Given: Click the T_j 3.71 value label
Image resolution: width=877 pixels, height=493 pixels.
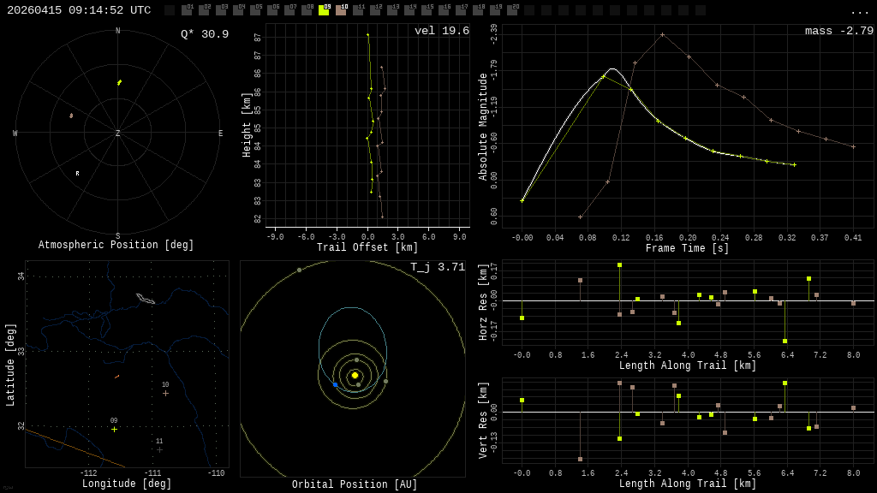Looking at the screenshot, I should point(437,267).
